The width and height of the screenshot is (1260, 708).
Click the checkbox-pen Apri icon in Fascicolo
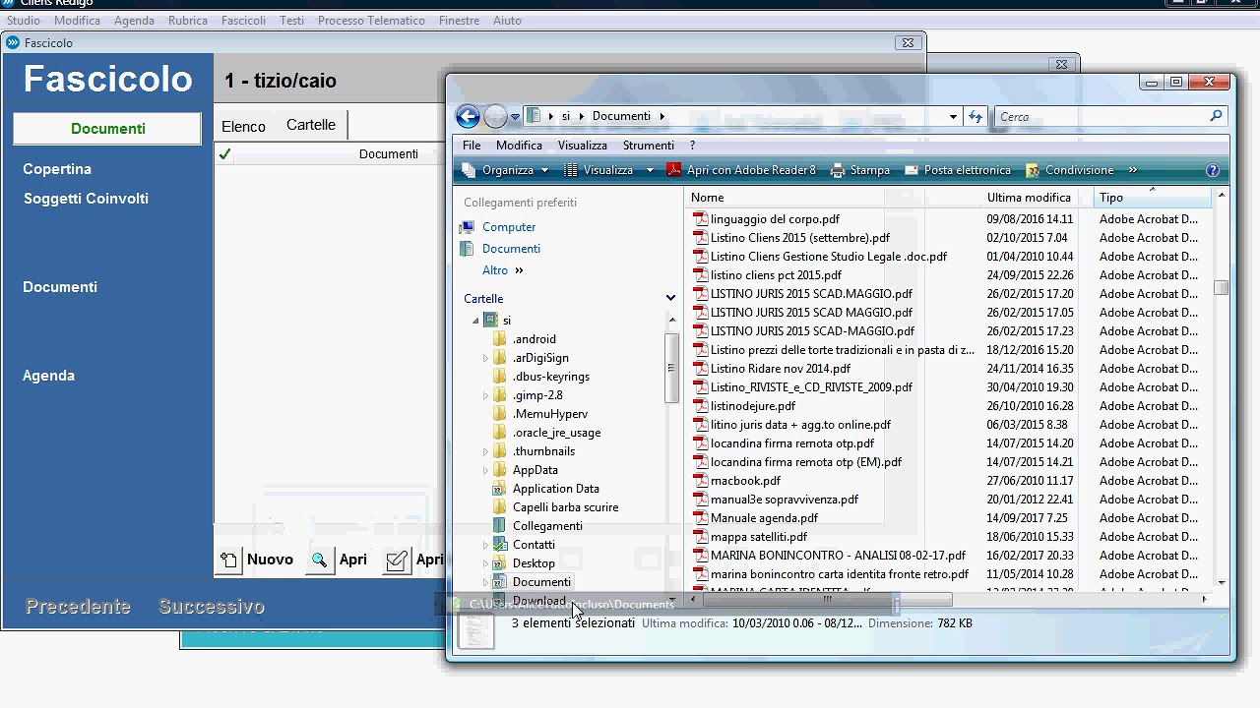click(397, 560)
